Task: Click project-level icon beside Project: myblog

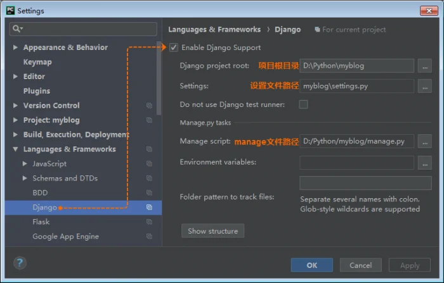Action: tap(149, 120)
